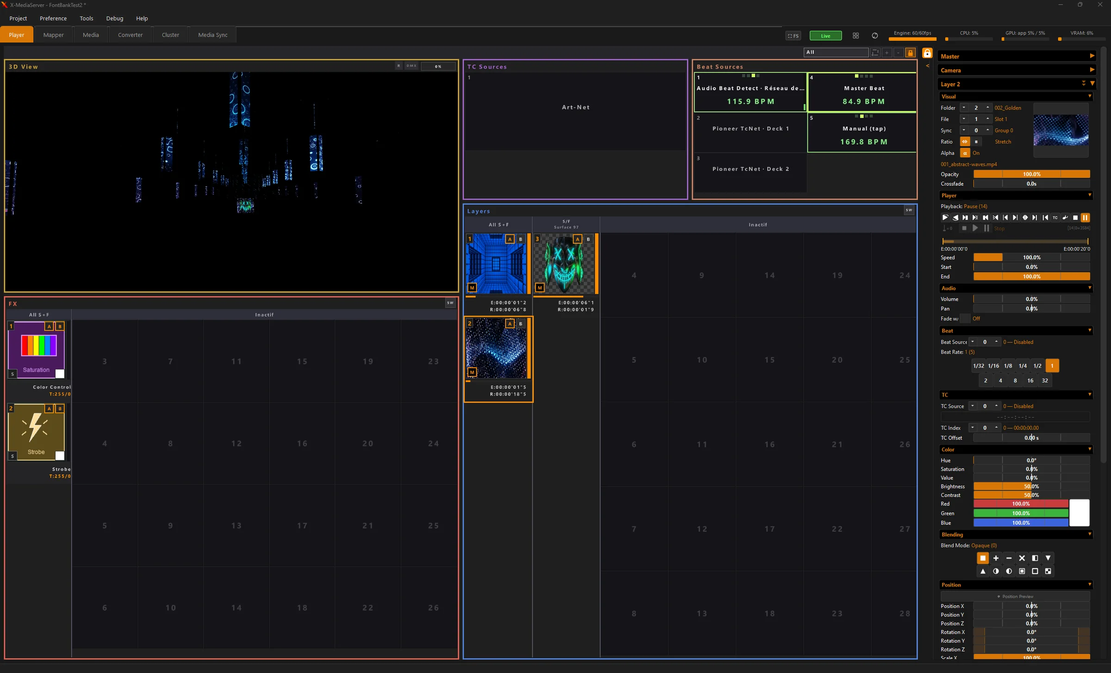Toggle A on layer 1 thumbnail
The image size is (1111, 673).
pos(510,239)
